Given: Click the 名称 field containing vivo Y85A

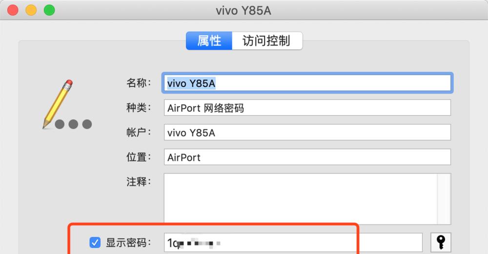Looking at the screenshot, I should point(307,83).
